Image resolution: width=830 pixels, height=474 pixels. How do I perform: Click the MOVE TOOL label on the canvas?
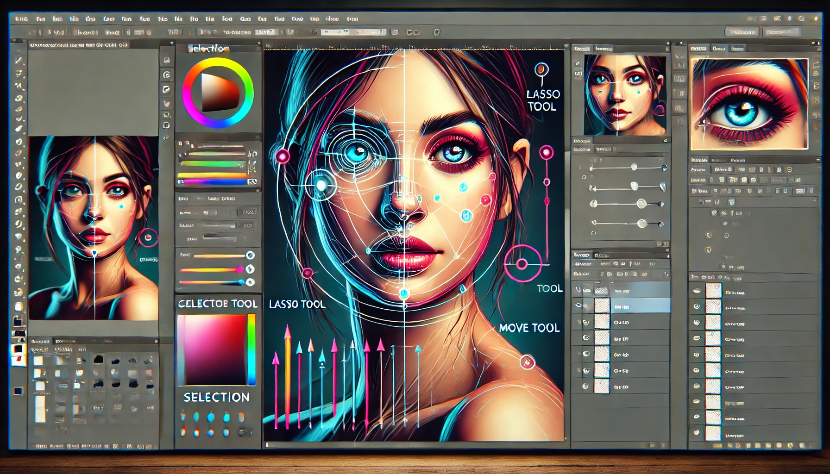[x=529, y=328]
